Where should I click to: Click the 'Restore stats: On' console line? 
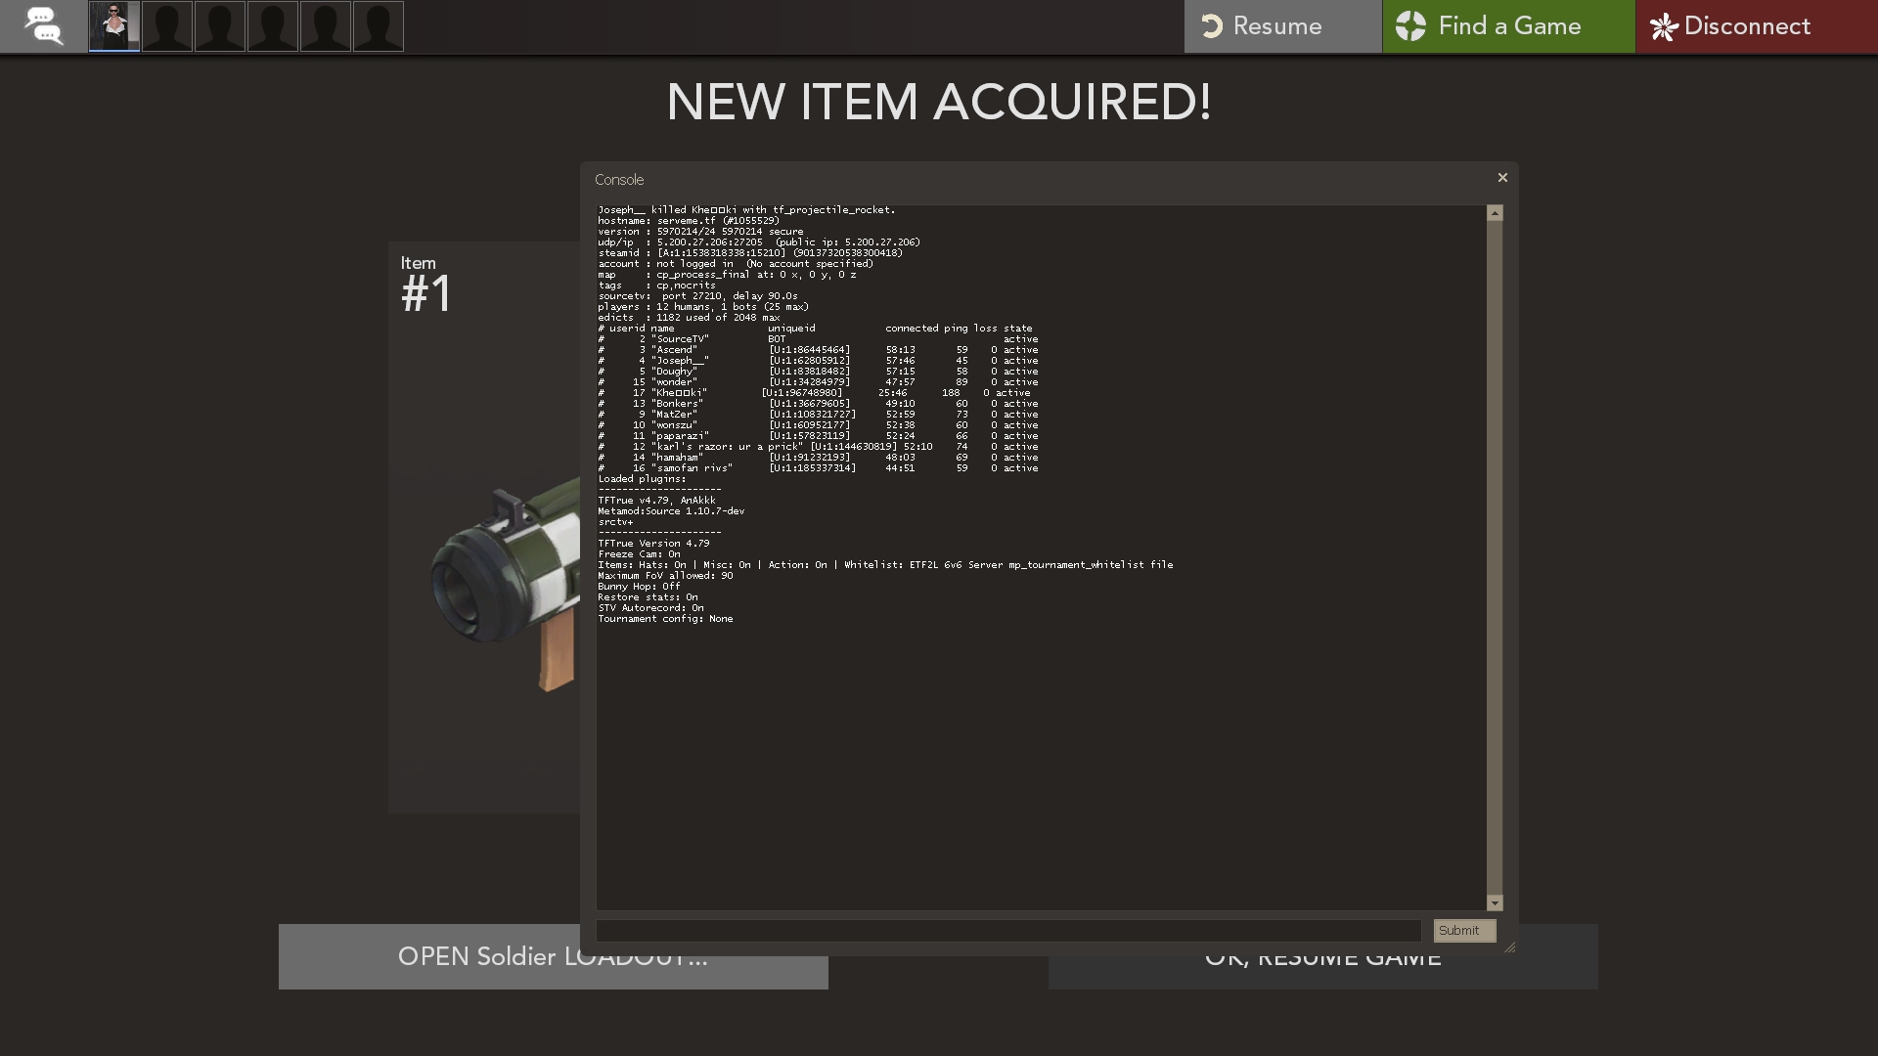[648, 597]
